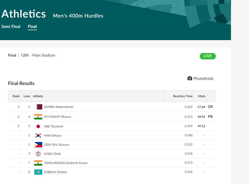Click the Qatar flag beside SAMBA Abderrahman
Image resolution: width=249 pixels, height=184 pixels.
(x=38, y=107)
